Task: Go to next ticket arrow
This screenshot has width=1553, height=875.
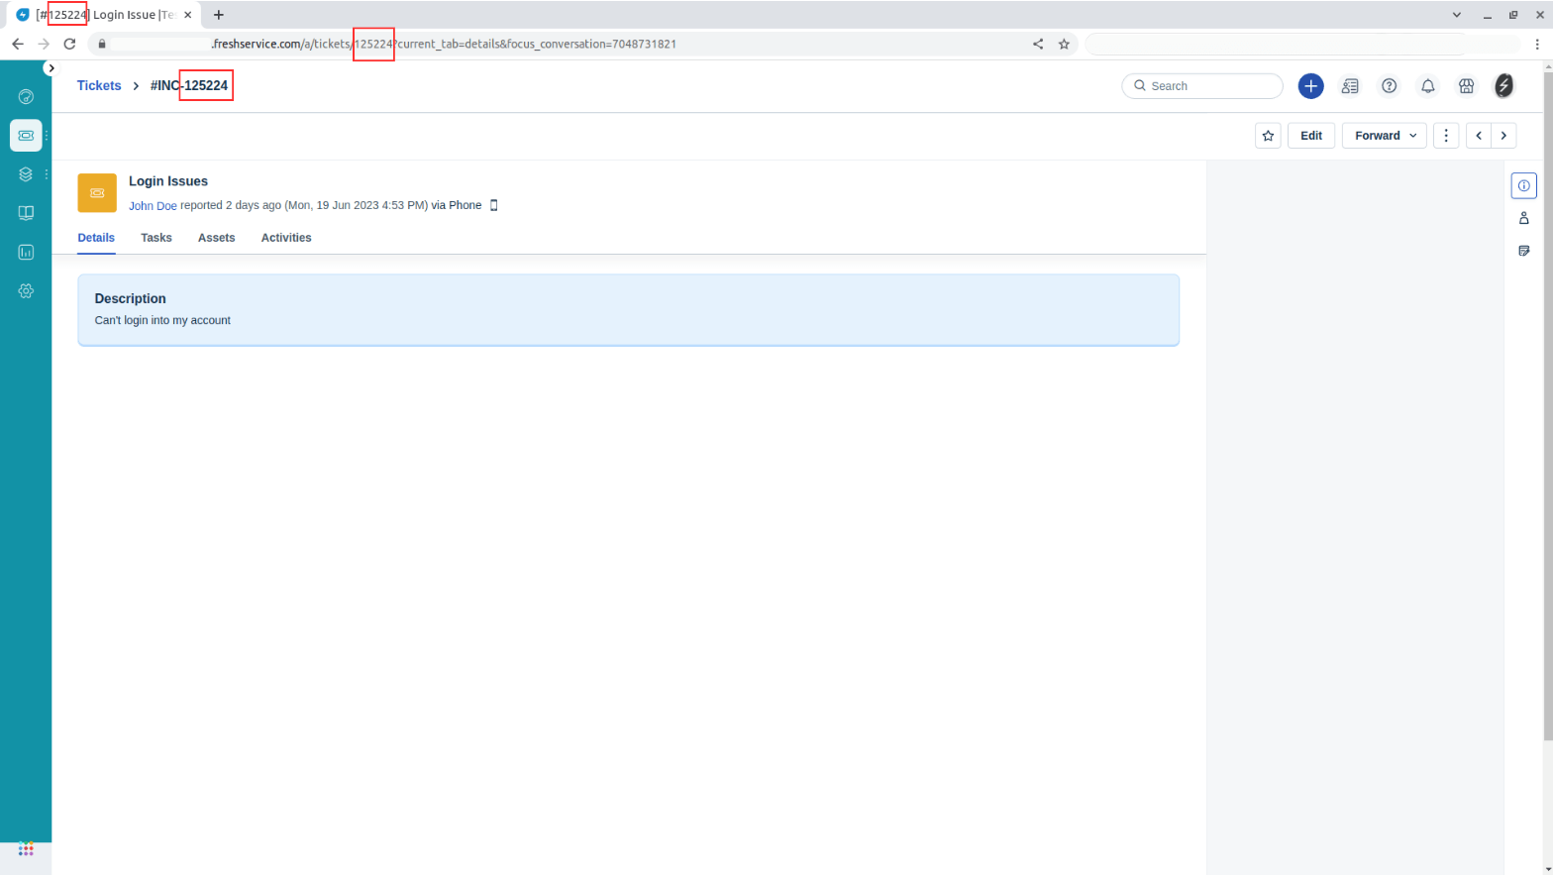Action: click(1503, 136)
